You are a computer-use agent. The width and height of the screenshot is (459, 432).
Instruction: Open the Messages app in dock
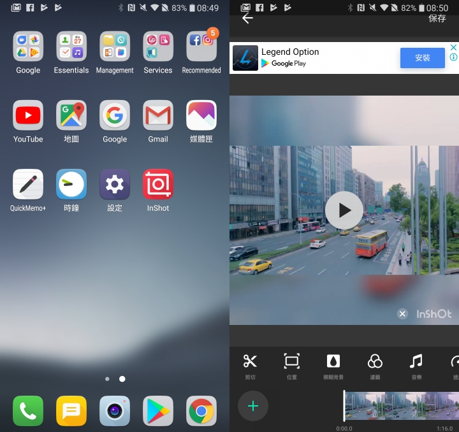71,411
